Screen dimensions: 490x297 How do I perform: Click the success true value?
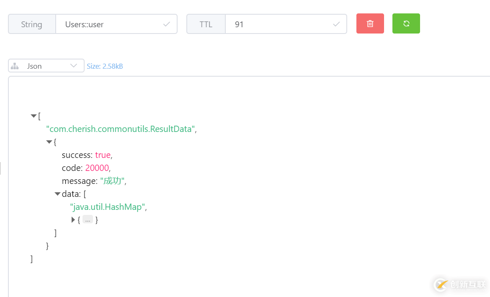[103, 155]
